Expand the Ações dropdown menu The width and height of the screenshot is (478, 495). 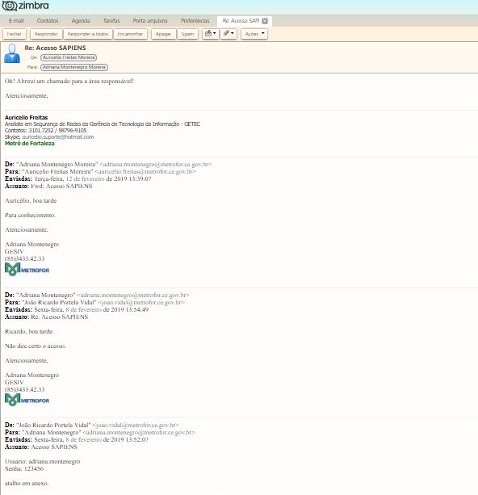click(254, 34)
